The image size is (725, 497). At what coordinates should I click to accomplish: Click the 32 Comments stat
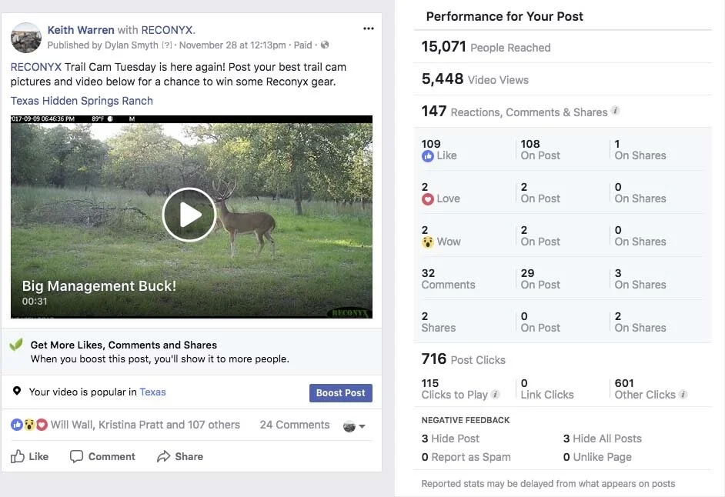point(448,279)
